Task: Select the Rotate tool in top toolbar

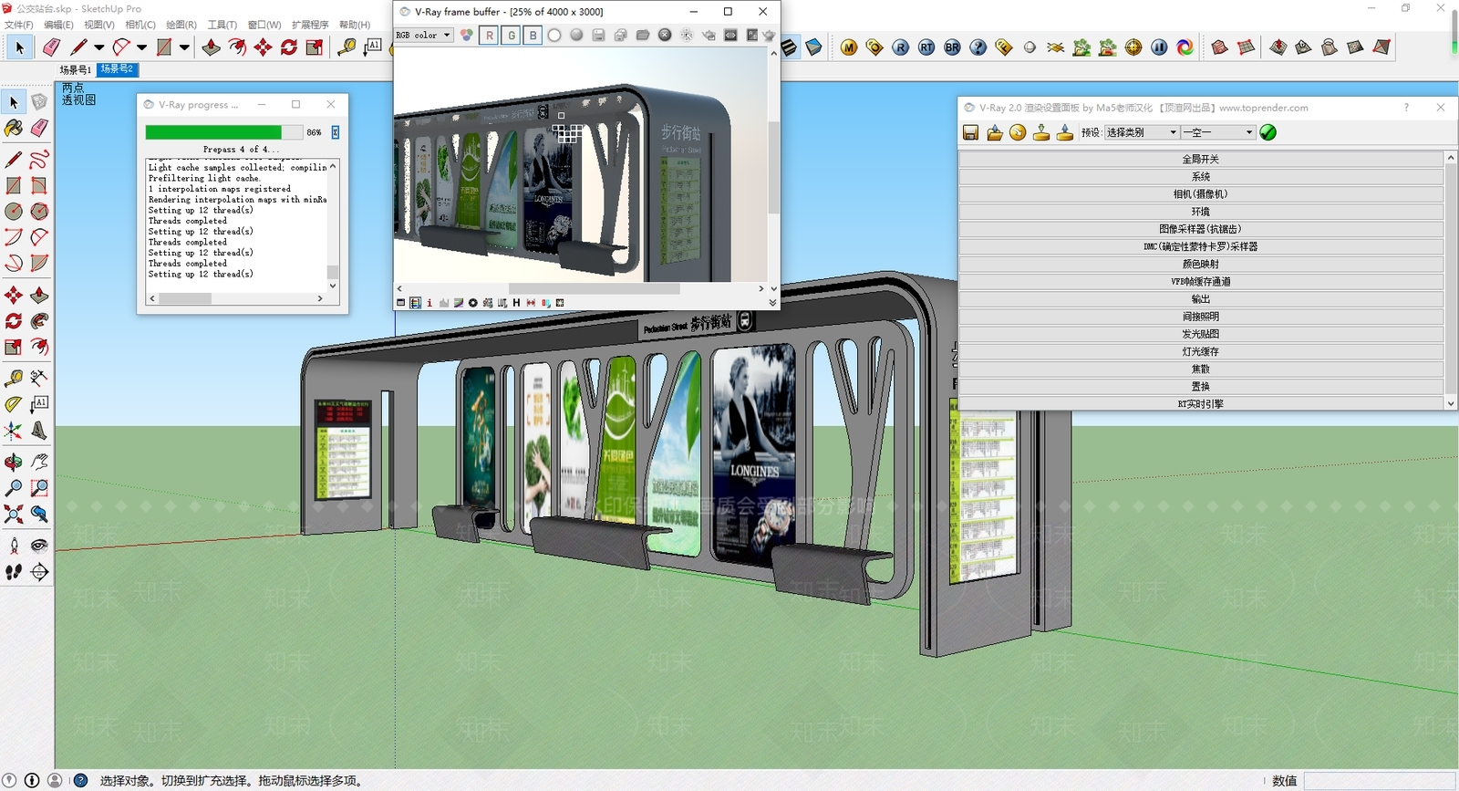Action: 289,47
